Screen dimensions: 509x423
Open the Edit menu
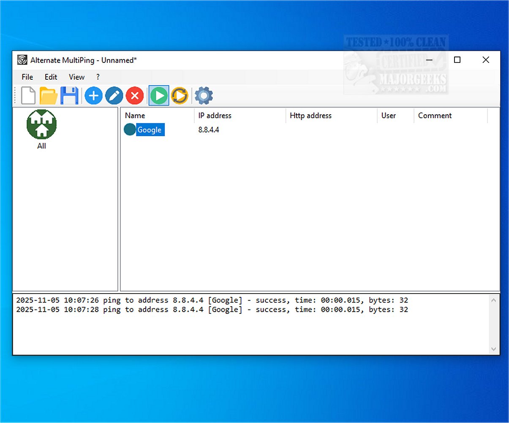click(x=51, y=77)
